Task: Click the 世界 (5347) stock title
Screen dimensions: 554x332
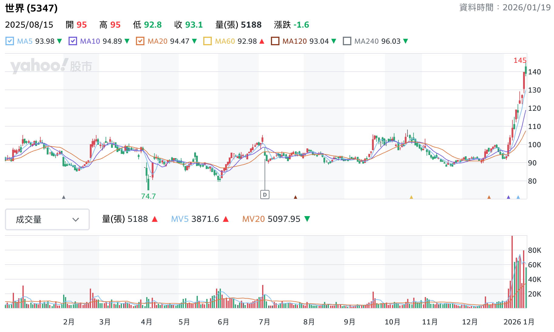Action: tap(31, 8)
